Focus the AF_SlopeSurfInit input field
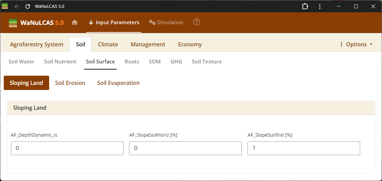Image resolution: width=382 pixels, height=181 pixels. click(303, 148)
